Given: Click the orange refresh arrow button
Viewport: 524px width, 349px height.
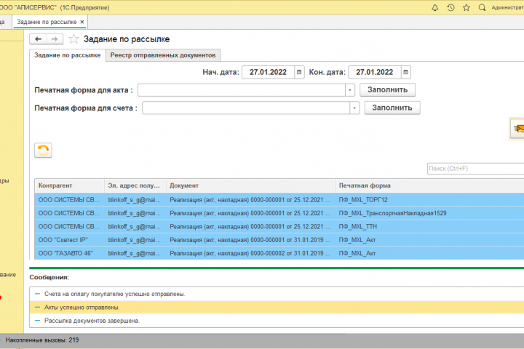Looking at the screenshot, I should click(43, 151).
